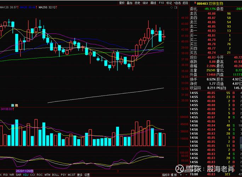The height and width of the screenshot is (177, 242).
Task: Click the 标记 mark button
Action: pyautogui.click(x=169, y=3)
